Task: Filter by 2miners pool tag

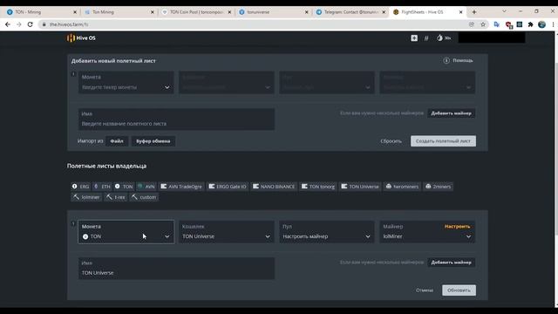Action: click(x=438, y=186)
